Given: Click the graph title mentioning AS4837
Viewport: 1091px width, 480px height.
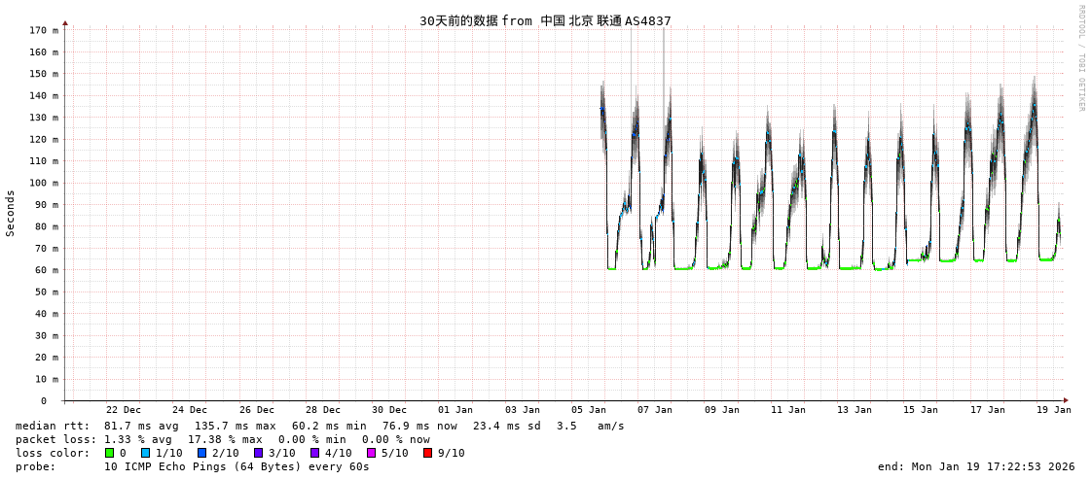Looking at the screenshot, I should 545,20.
